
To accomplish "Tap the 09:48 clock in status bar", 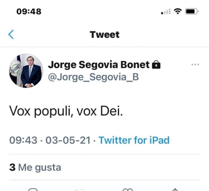I will pyautogui.click(x=29, y=11).
